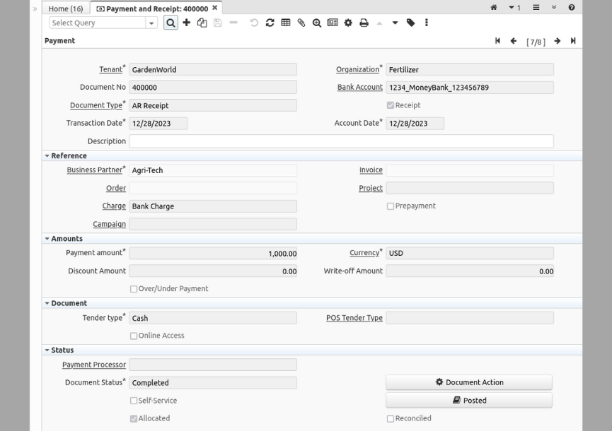Open the Attachment paperclip icon
Screen dimensions: 612x431
pos(301,23)
